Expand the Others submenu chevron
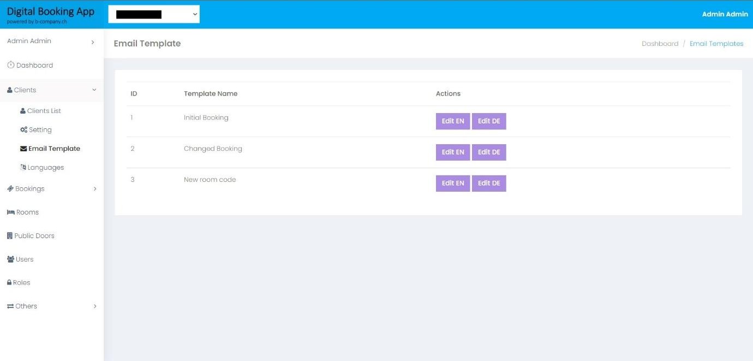The width and height of the screenshot is (753, 361). (x=95, y=306)
